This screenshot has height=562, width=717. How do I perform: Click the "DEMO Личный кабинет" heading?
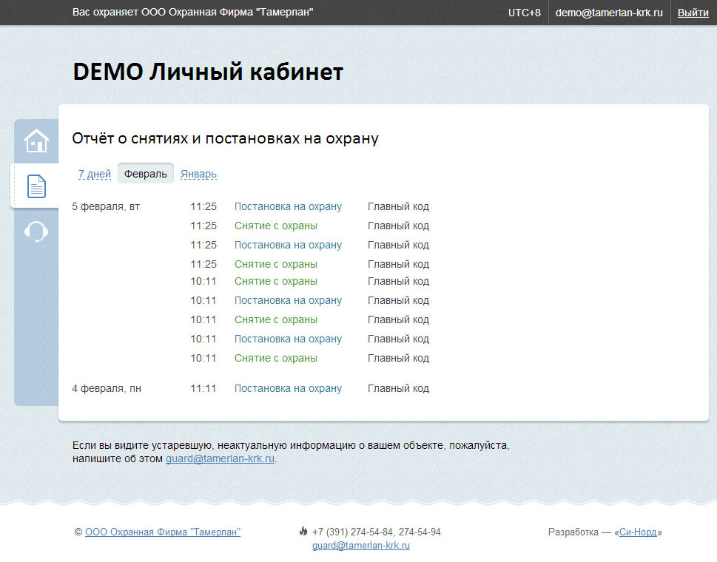point(208,72)
